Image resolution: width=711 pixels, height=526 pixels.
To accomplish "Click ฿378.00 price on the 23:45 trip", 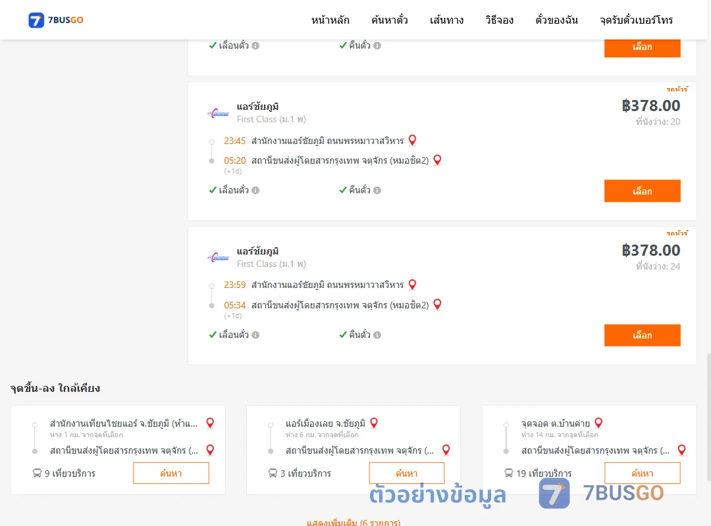I will click(651, 106).
